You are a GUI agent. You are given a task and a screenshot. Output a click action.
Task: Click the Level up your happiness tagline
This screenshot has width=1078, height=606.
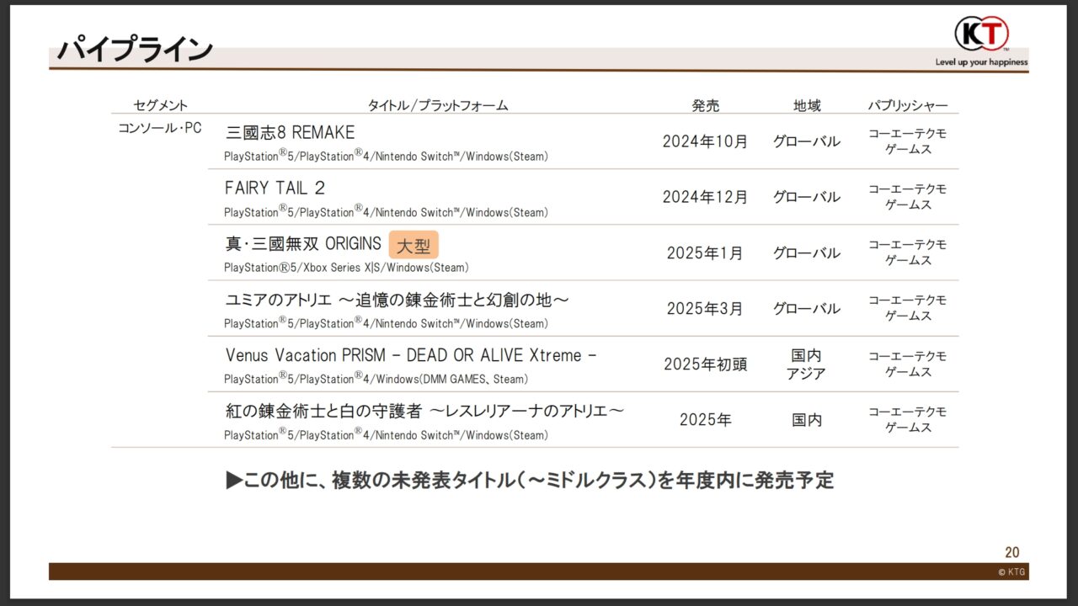(x=981, y=61)
